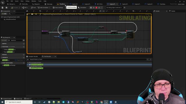Viewport: 186px width, 104px height.
Task: Switch to the TeamSpa asset tab
Action: click(x=162, y=4)
